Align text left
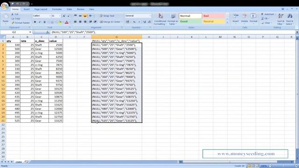The height and width of the screenshot is (168, 299). [x=75, y=22]
